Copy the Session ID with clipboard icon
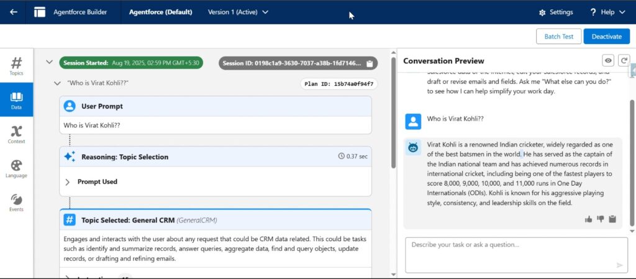Viewport: 636px width, 279px height. coord(370,63)
